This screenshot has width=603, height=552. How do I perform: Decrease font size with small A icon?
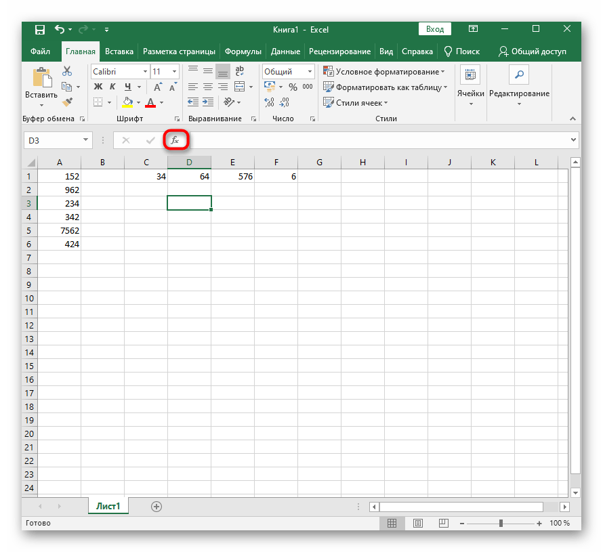pos(173,87)
